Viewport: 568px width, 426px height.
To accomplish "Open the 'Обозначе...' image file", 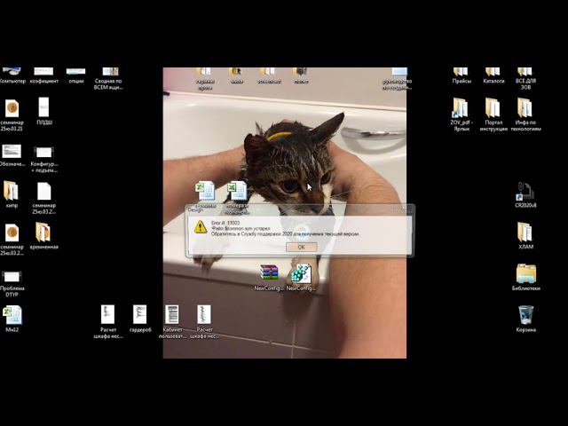I will 12,155.
